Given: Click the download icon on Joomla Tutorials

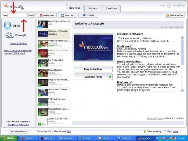Looking at the screenshot, I should pos(39,124).
